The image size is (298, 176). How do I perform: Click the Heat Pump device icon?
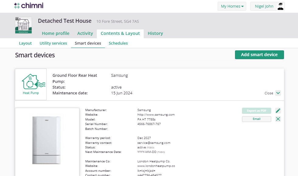pos(31,84)
